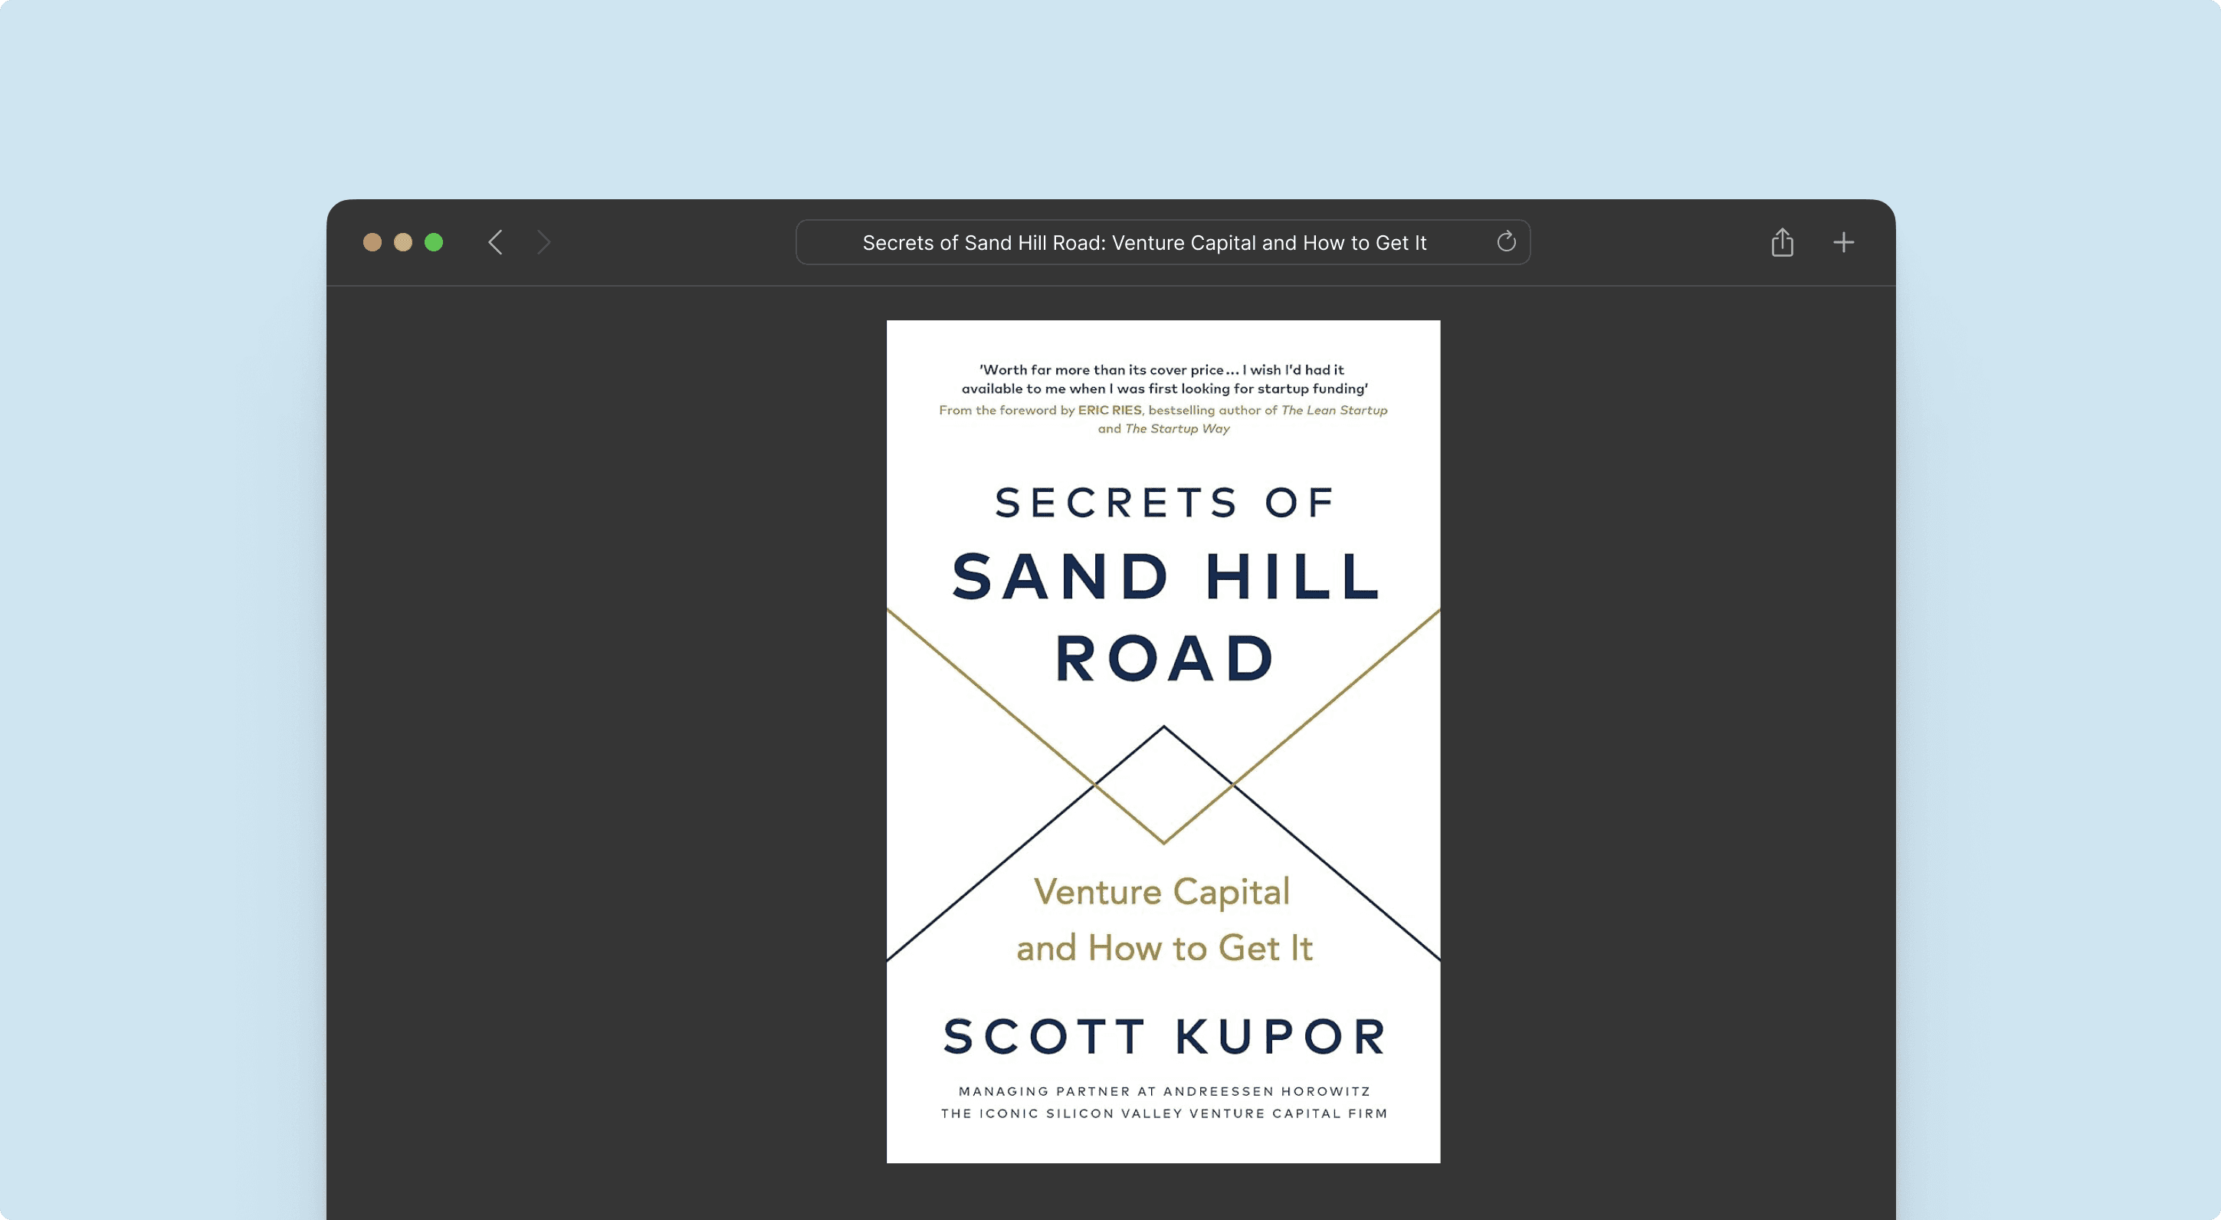Click the 'SAND HILL ROAD' title text
The height and width of the screenshot is (1220, 2221).
1166,618
